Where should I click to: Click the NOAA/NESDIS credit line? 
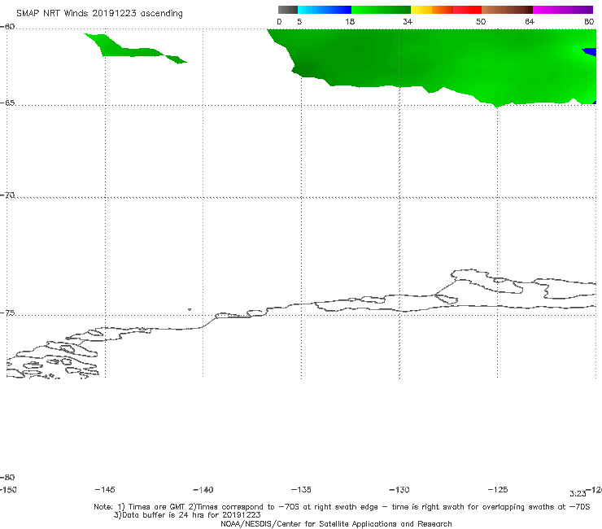(336, 524)
